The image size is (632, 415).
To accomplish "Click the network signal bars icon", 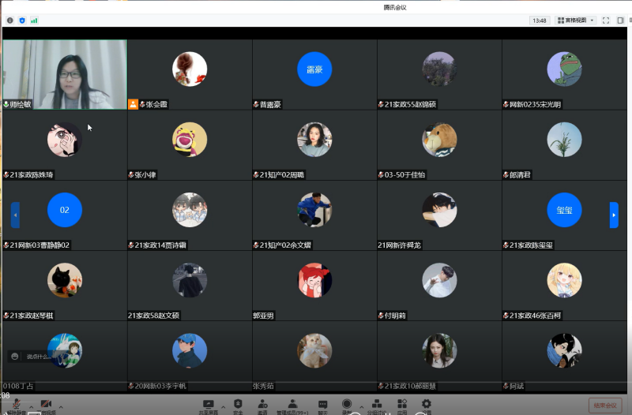I will (x=34, y=20).
